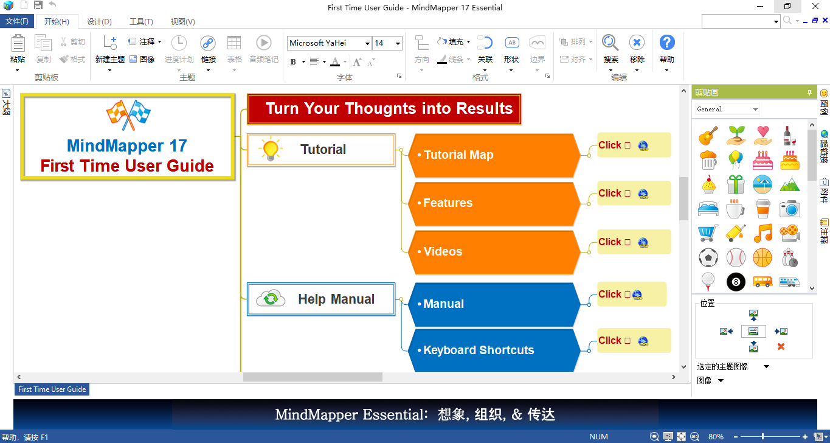Select the guitar clipart icon

(x=708, y=135)
